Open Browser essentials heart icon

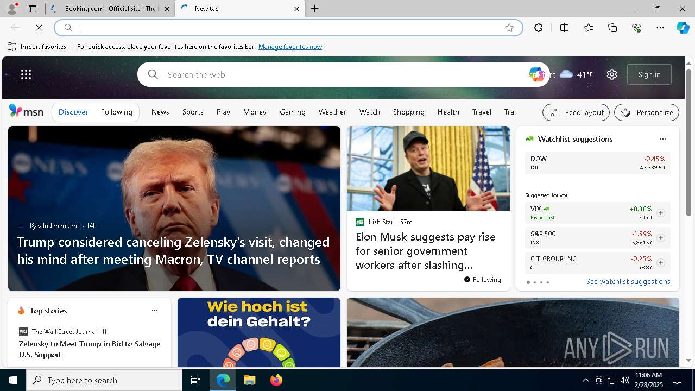click(x=636, y=28)
